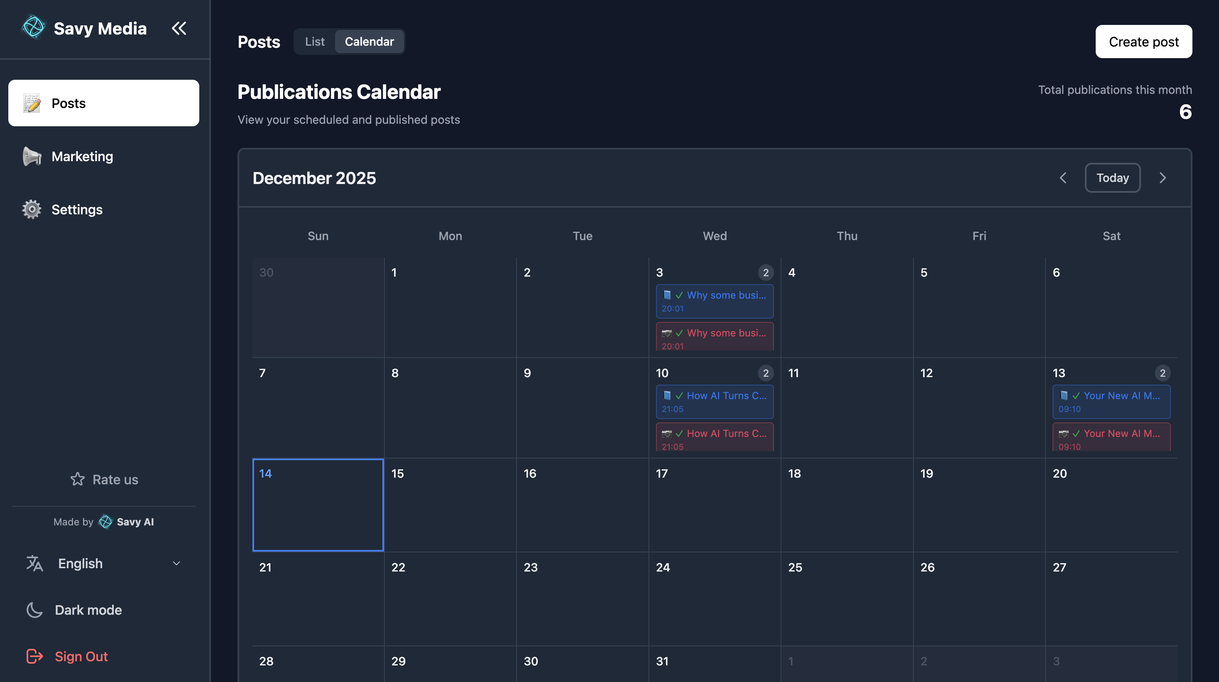Open the 2-post badge on December 13
The height and width of the screenshot is (682, 1219).
pyautogui.click(x=1164, y=373)
